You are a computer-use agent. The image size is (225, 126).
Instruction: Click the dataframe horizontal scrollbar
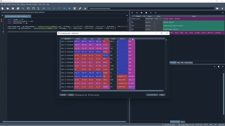(x=112, y=91)
